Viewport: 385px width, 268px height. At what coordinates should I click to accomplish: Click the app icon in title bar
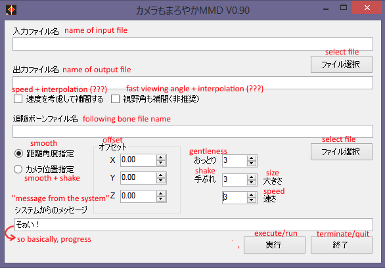coord(11,10)
